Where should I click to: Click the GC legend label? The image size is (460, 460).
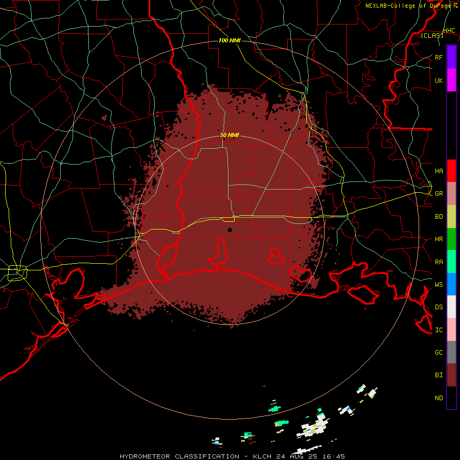[439, 352]
